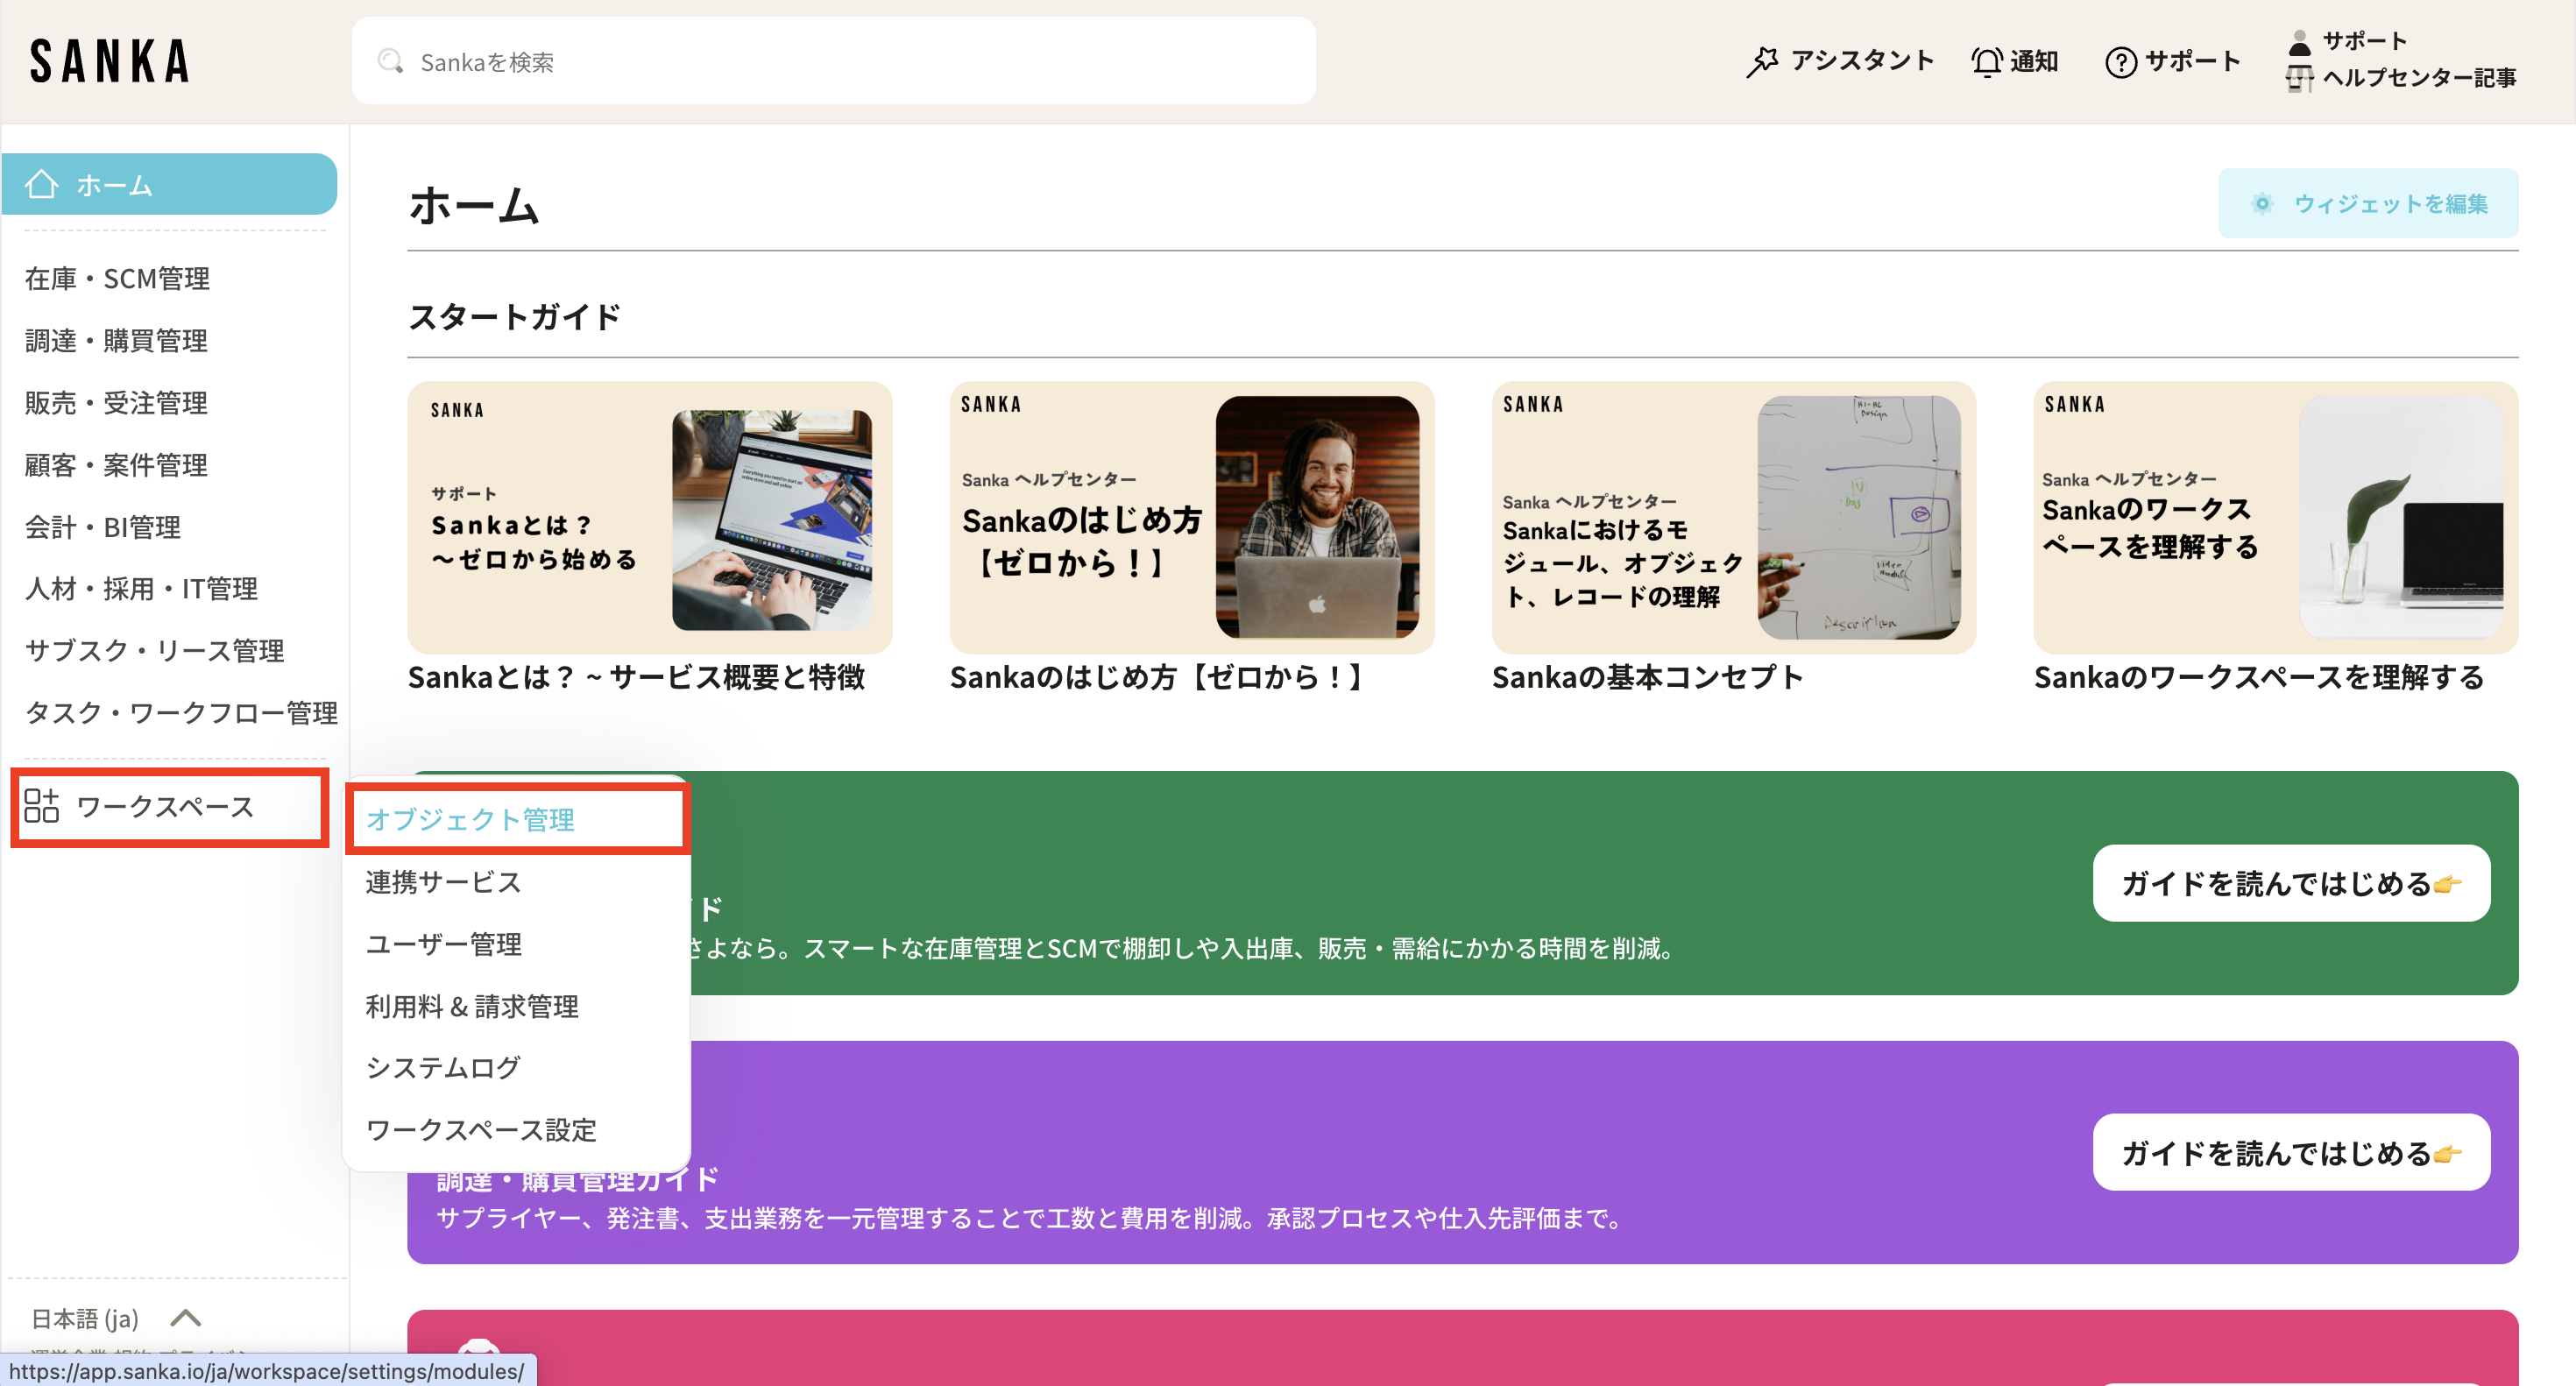
Task: Open システムログ menu item
Action: click(x=443, y=1068)
